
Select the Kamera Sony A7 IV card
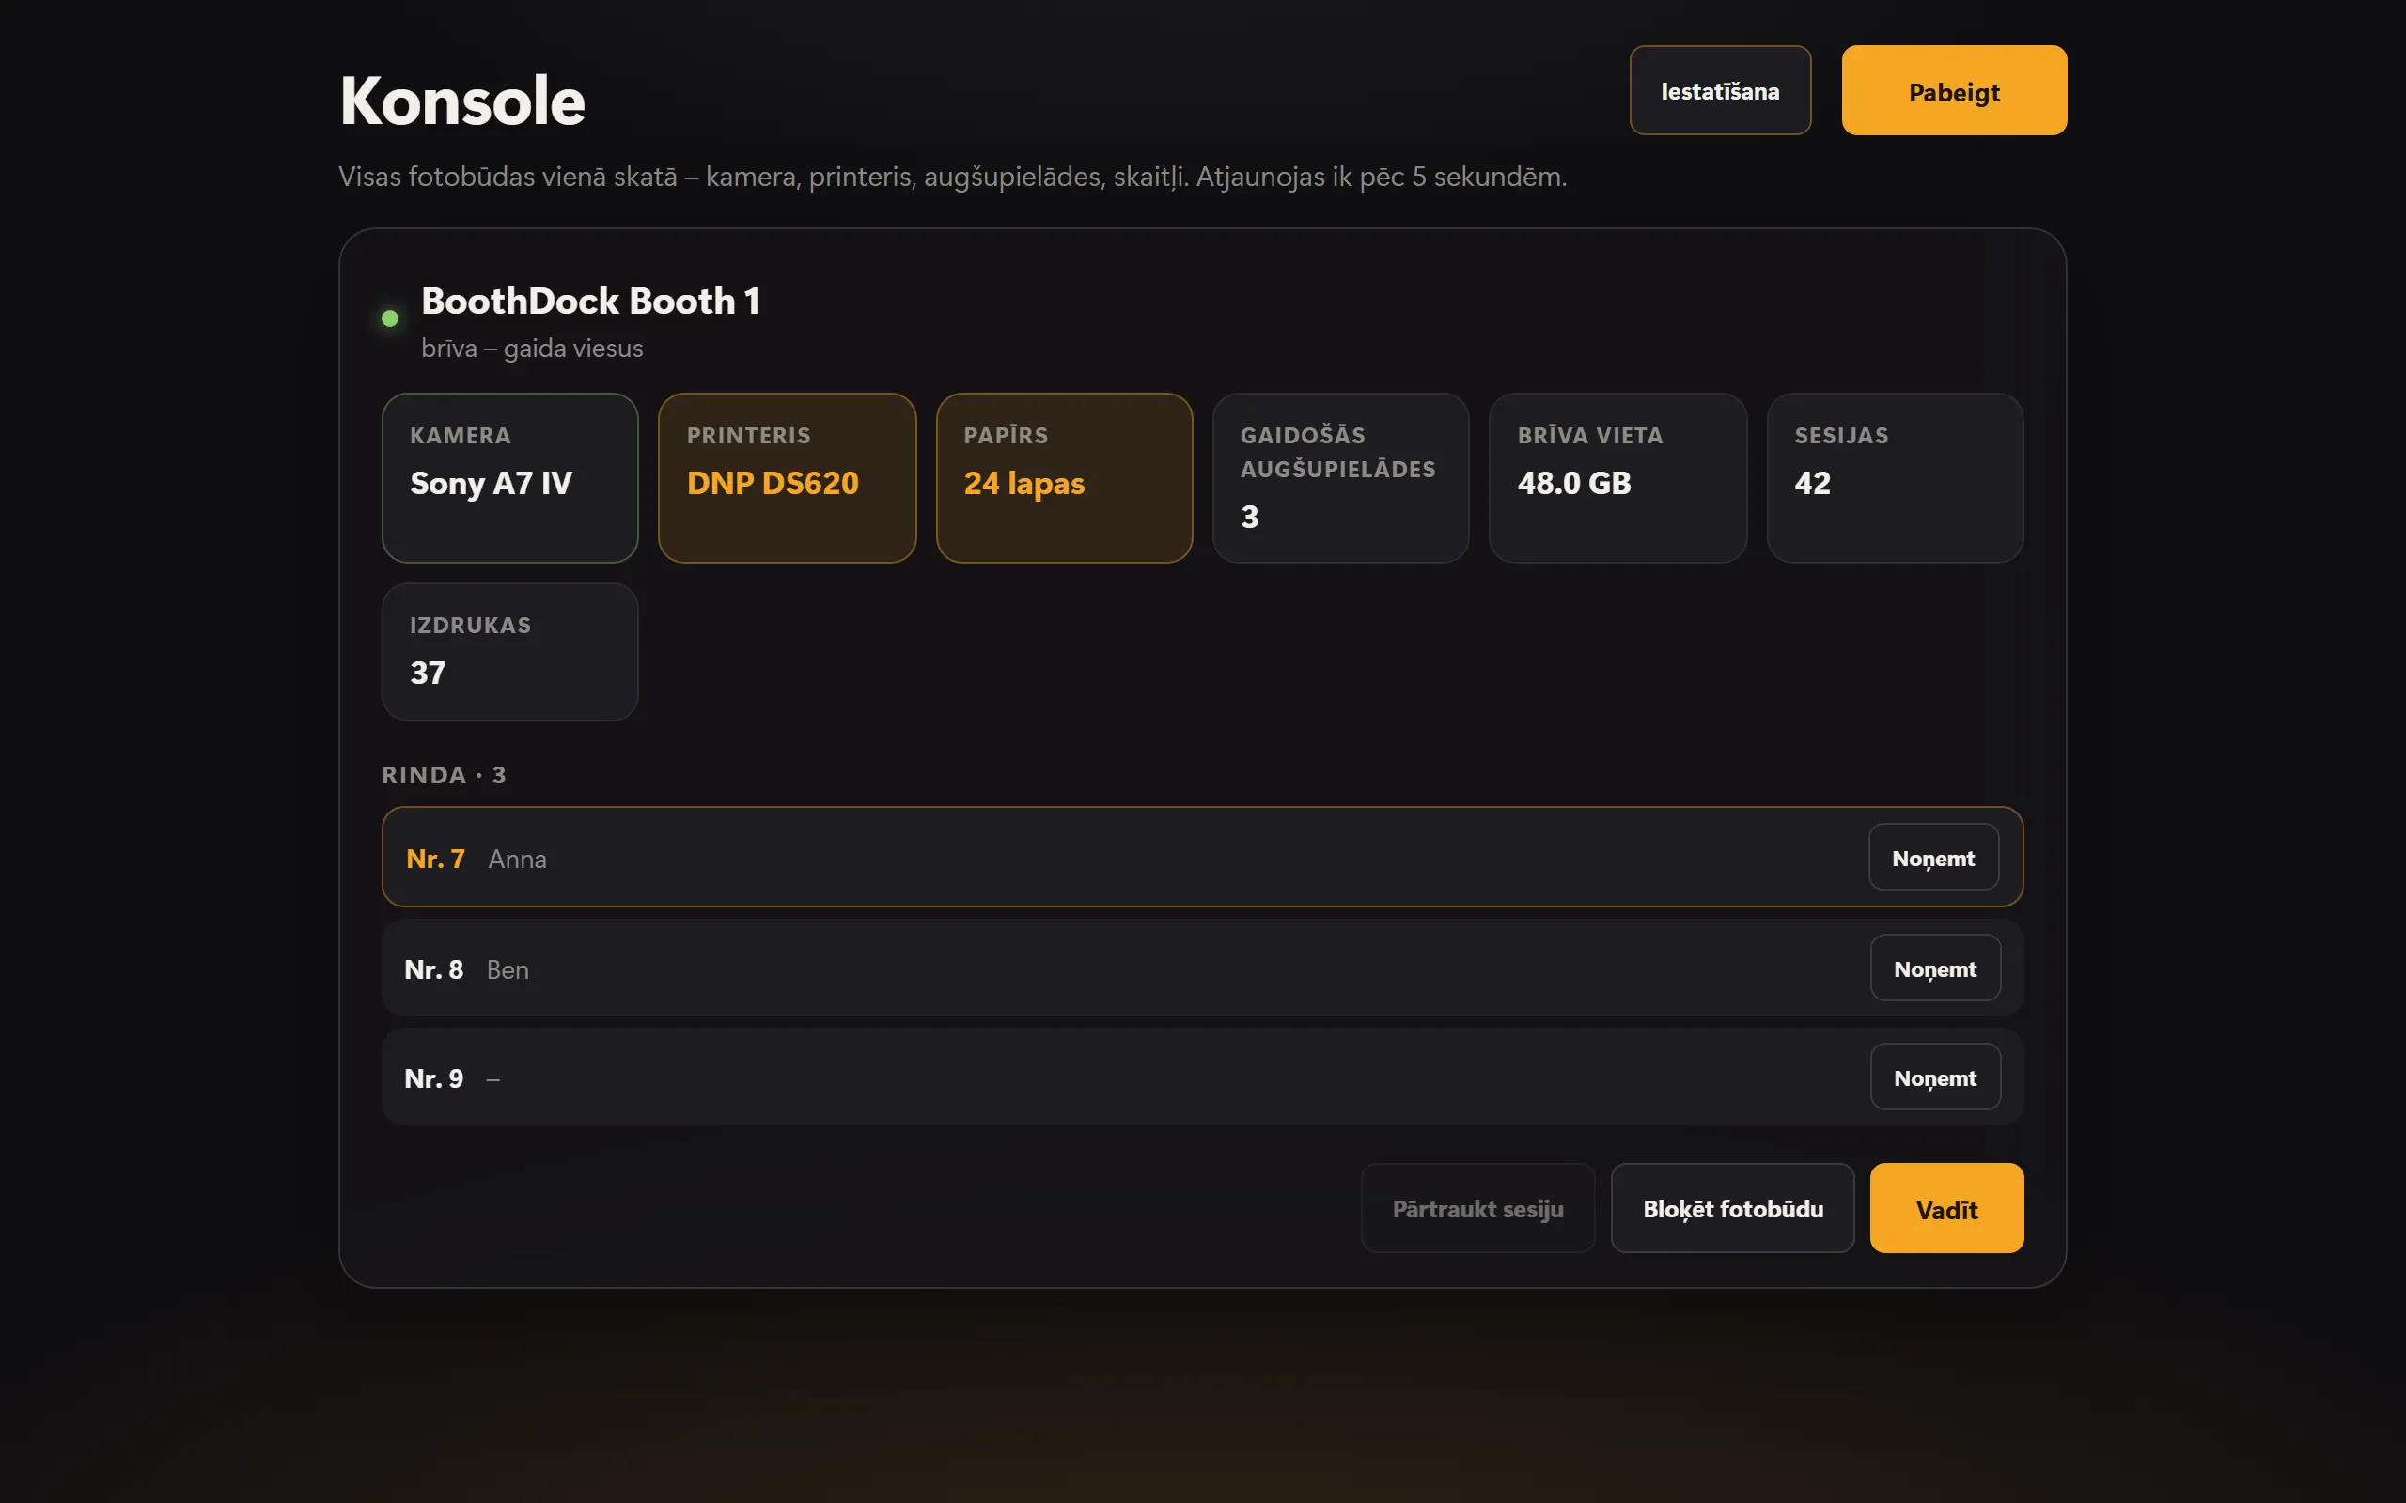point(510,478)
